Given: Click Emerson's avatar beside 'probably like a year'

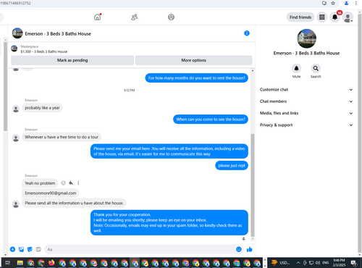Looking at the screenshot, I should coord(16,109).
